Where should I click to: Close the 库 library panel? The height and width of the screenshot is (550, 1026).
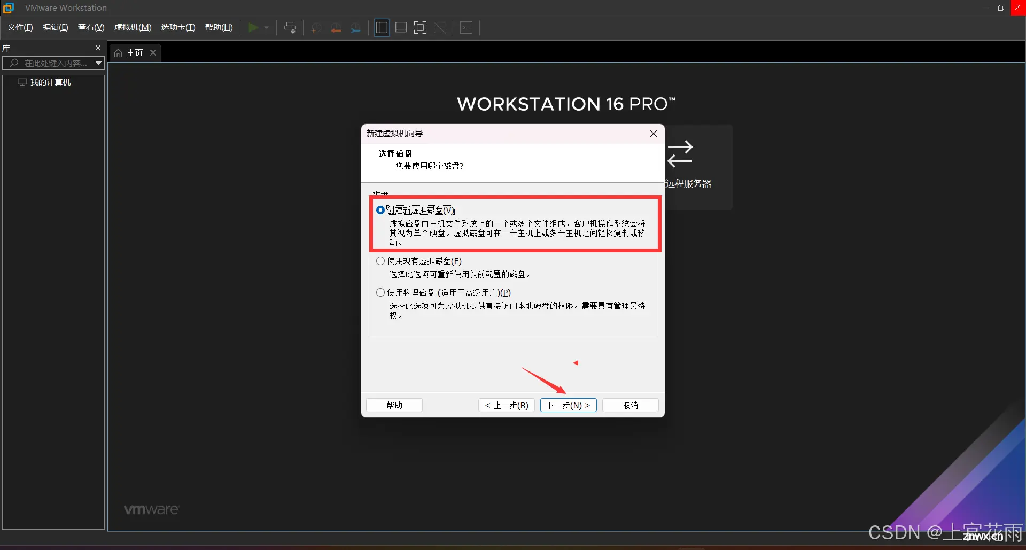[x=98, y=48]
